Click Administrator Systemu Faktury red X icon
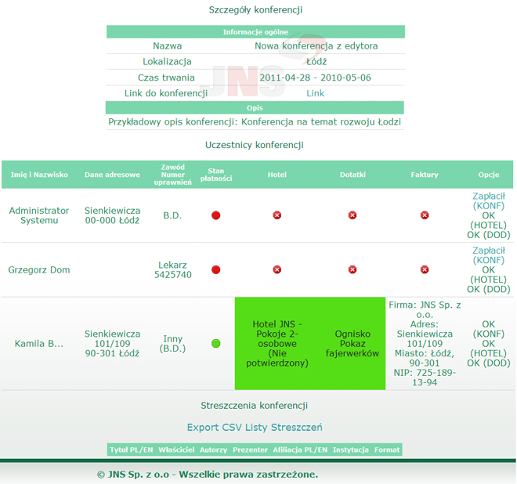The image size is (517, 484). click(425, 215)
